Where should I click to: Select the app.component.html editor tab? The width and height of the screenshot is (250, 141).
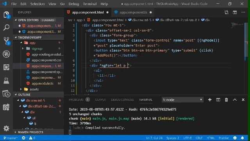88,12
